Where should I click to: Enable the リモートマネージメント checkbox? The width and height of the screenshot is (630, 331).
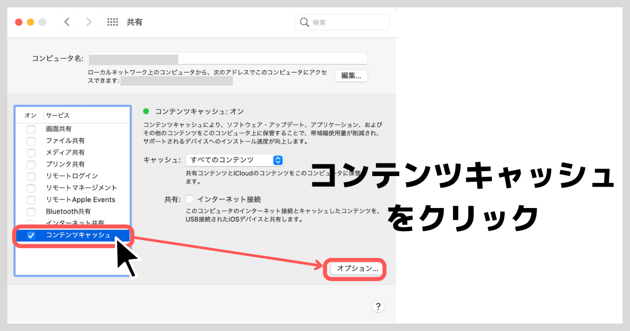click(31, 188)
